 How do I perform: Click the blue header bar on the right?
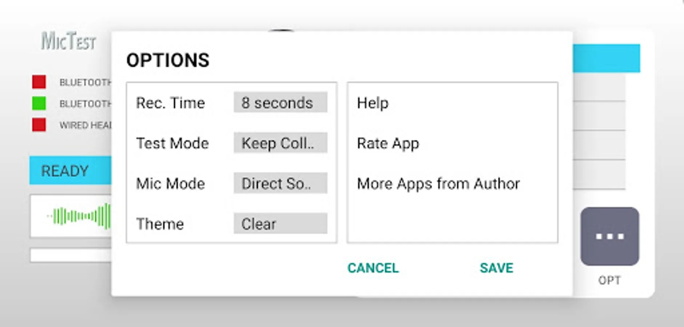[x=607, y=58]
